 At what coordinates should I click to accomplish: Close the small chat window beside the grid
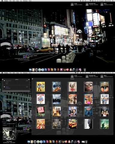(x=3, y=79)
